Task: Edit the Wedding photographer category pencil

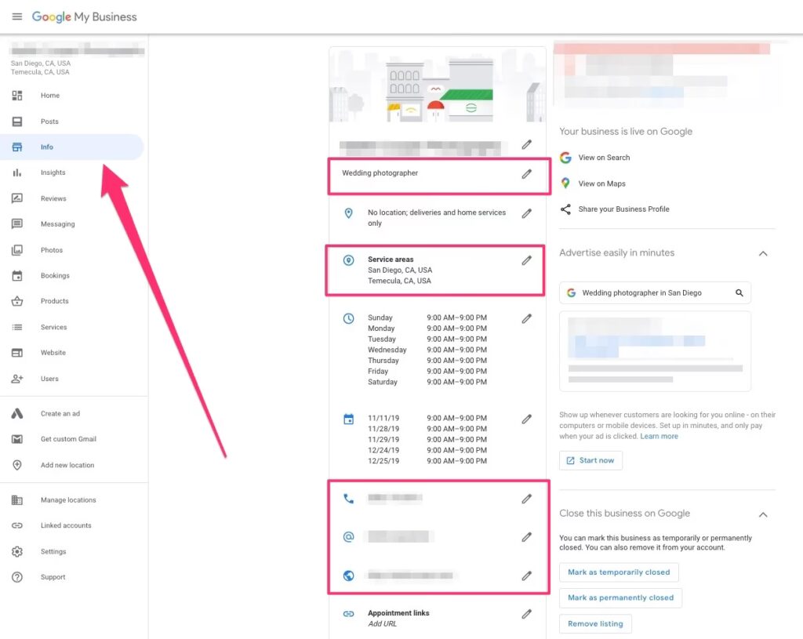Action: click(527, 174)
